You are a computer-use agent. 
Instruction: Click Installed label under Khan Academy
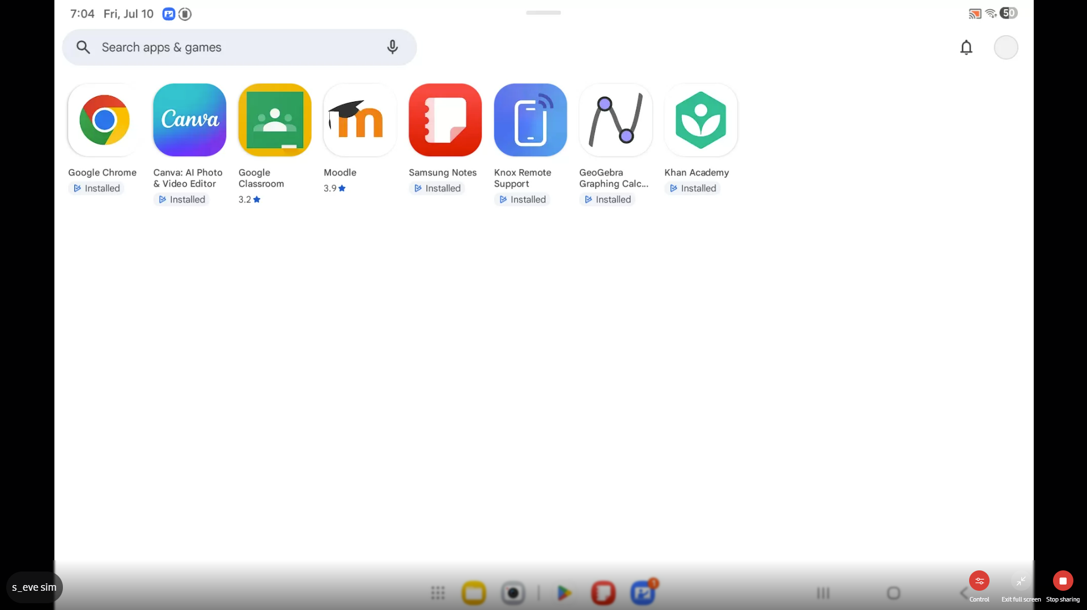coord(693,188)
